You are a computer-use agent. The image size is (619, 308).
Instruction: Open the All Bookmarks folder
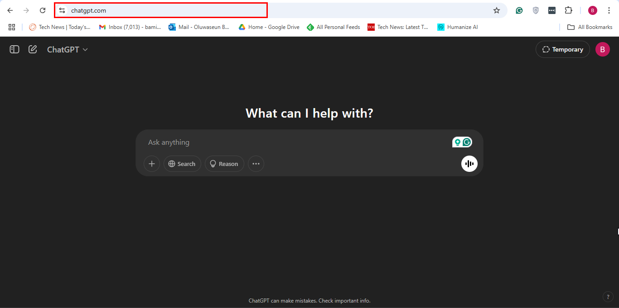[590, 27]
